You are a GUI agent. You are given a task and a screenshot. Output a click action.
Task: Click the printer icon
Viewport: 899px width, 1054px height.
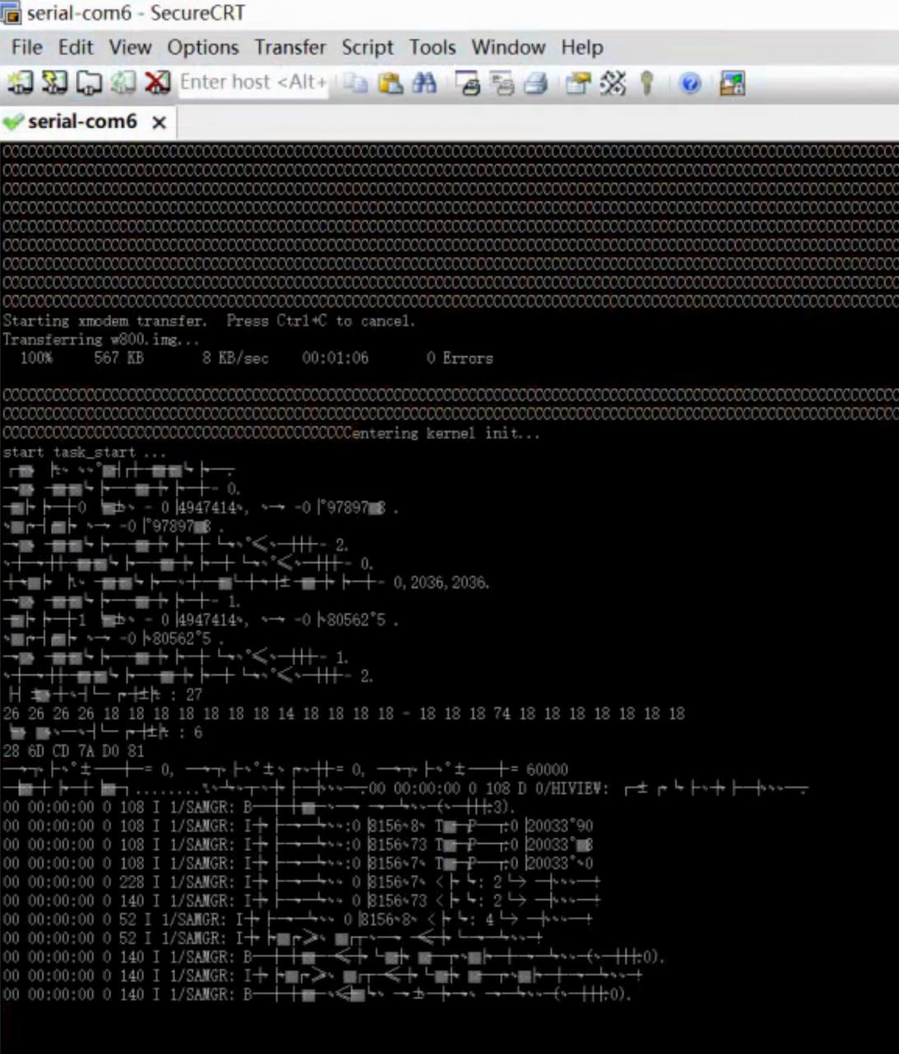536,83
